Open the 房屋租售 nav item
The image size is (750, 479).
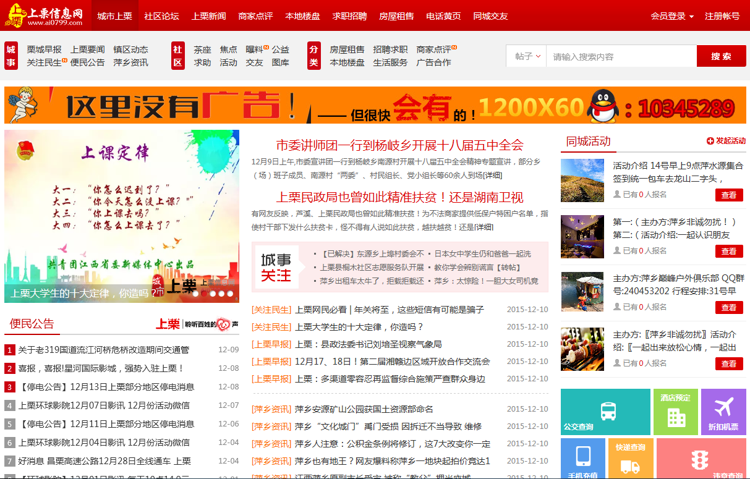click(397, 16)
